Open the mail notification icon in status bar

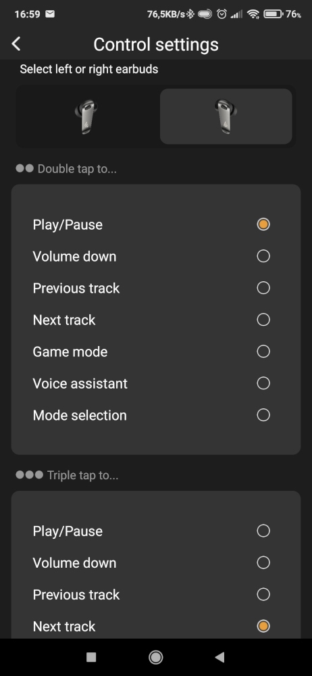pyautogui.click(x=50, y=14)
